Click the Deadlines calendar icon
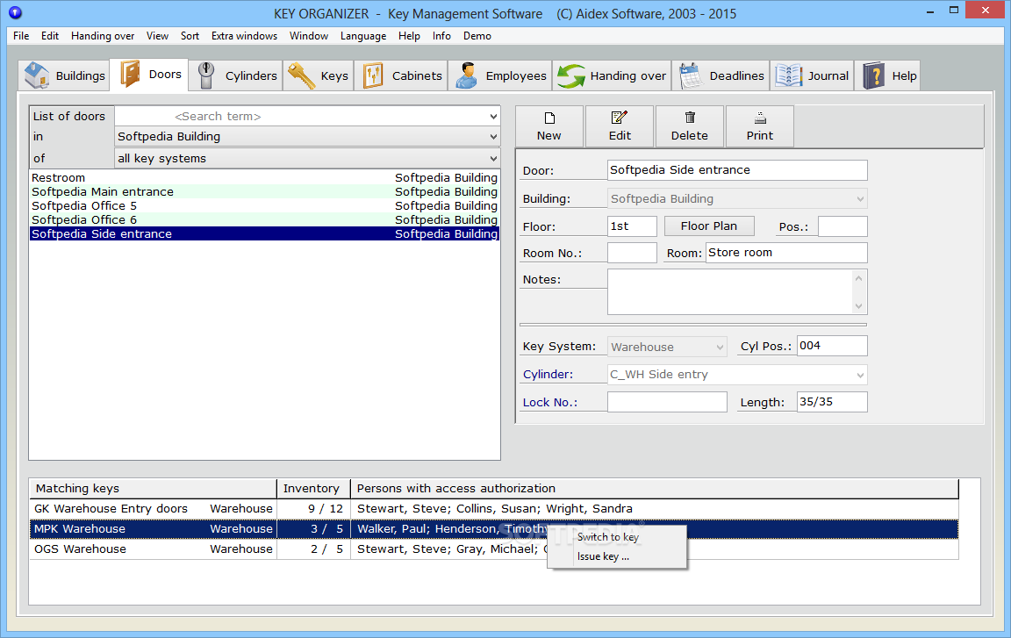Image resolution: width=1011 pixels, height=638 pixels. [691, 76]
